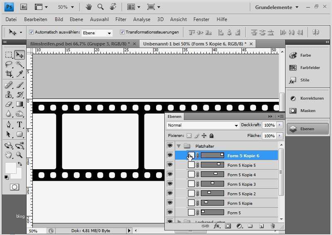This screenshot has width=332, height=235.
Task: Select the Rounded Rectangle shape tool
Action: pyautogui.click(x=20, y=134)
